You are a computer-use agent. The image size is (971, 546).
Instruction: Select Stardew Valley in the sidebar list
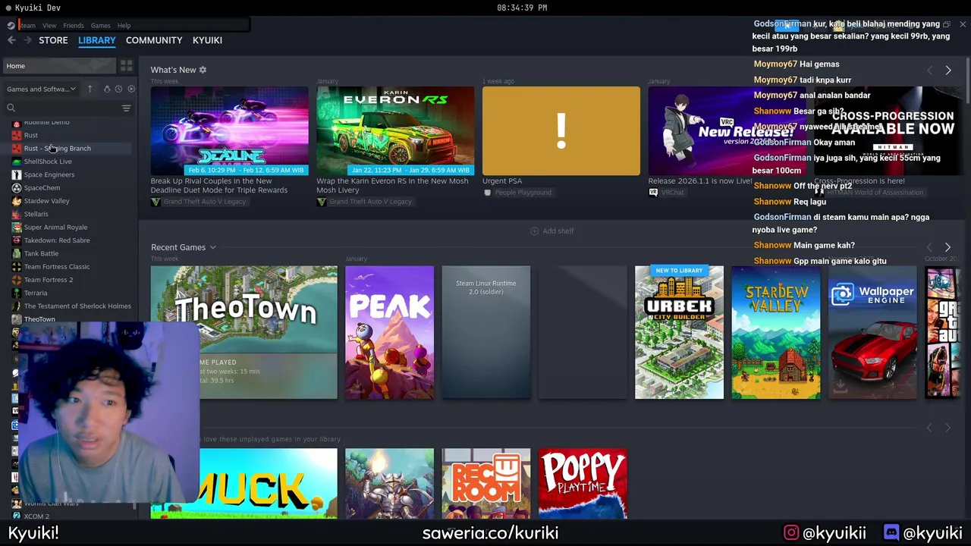46,201
